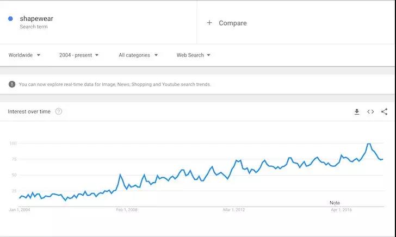The image size is (396, 237).
Task: Open the 2004 - present time range dropdown
Action: tap(79, 55)
